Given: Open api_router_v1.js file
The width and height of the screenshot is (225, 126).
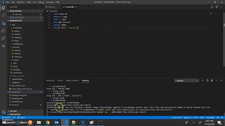Looking at the screenshot, I should (x=18, y=85).
